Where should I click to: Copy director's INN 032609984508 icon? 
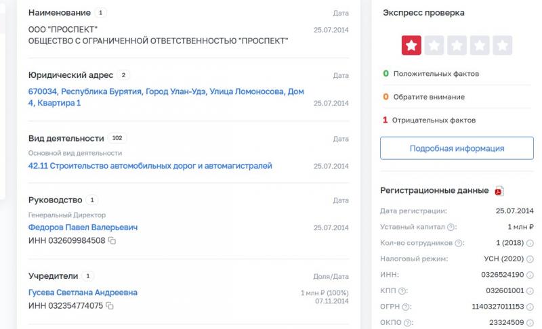(112, 240)
